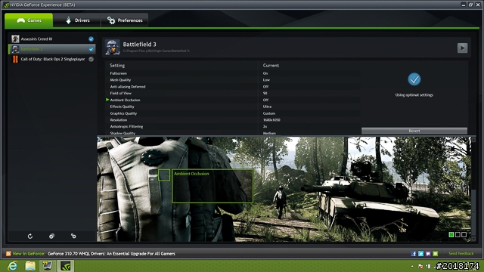Screen dimensions: 484x272
Task: Click the purple chat bubble icon
Action: 428,254
